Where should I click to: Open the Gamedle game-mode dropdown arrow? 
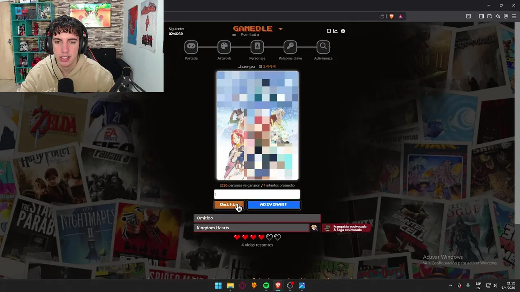[280, 29]
